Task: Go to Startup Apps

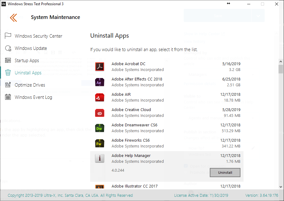Action: pyautogui.click(x=27, y=61)
